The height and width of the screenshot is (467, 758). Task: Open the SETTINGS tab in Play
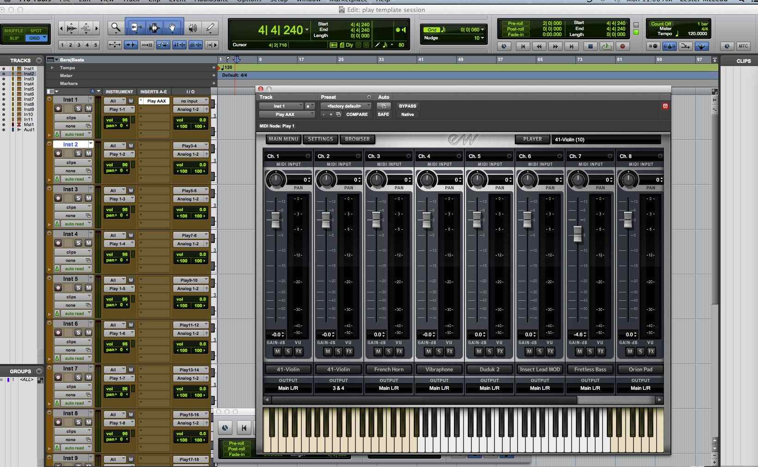(321, 139)
